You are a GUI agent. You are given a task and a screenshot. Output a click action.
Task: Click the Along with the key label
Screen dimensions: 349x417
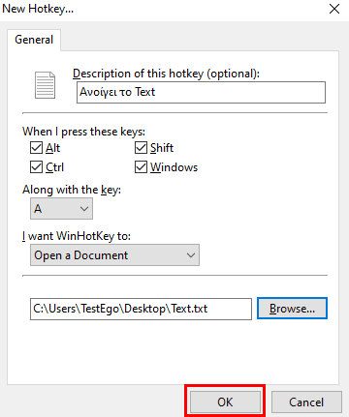[x=72, y=190]
